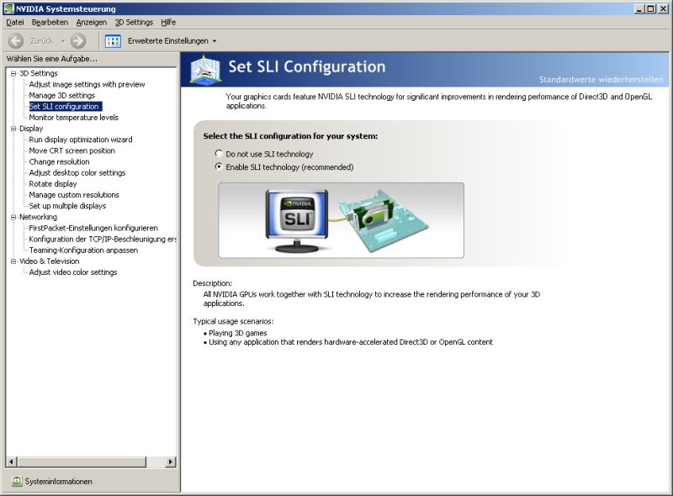
Task: Open the Datei menu
Action: [x=15, y=23]
